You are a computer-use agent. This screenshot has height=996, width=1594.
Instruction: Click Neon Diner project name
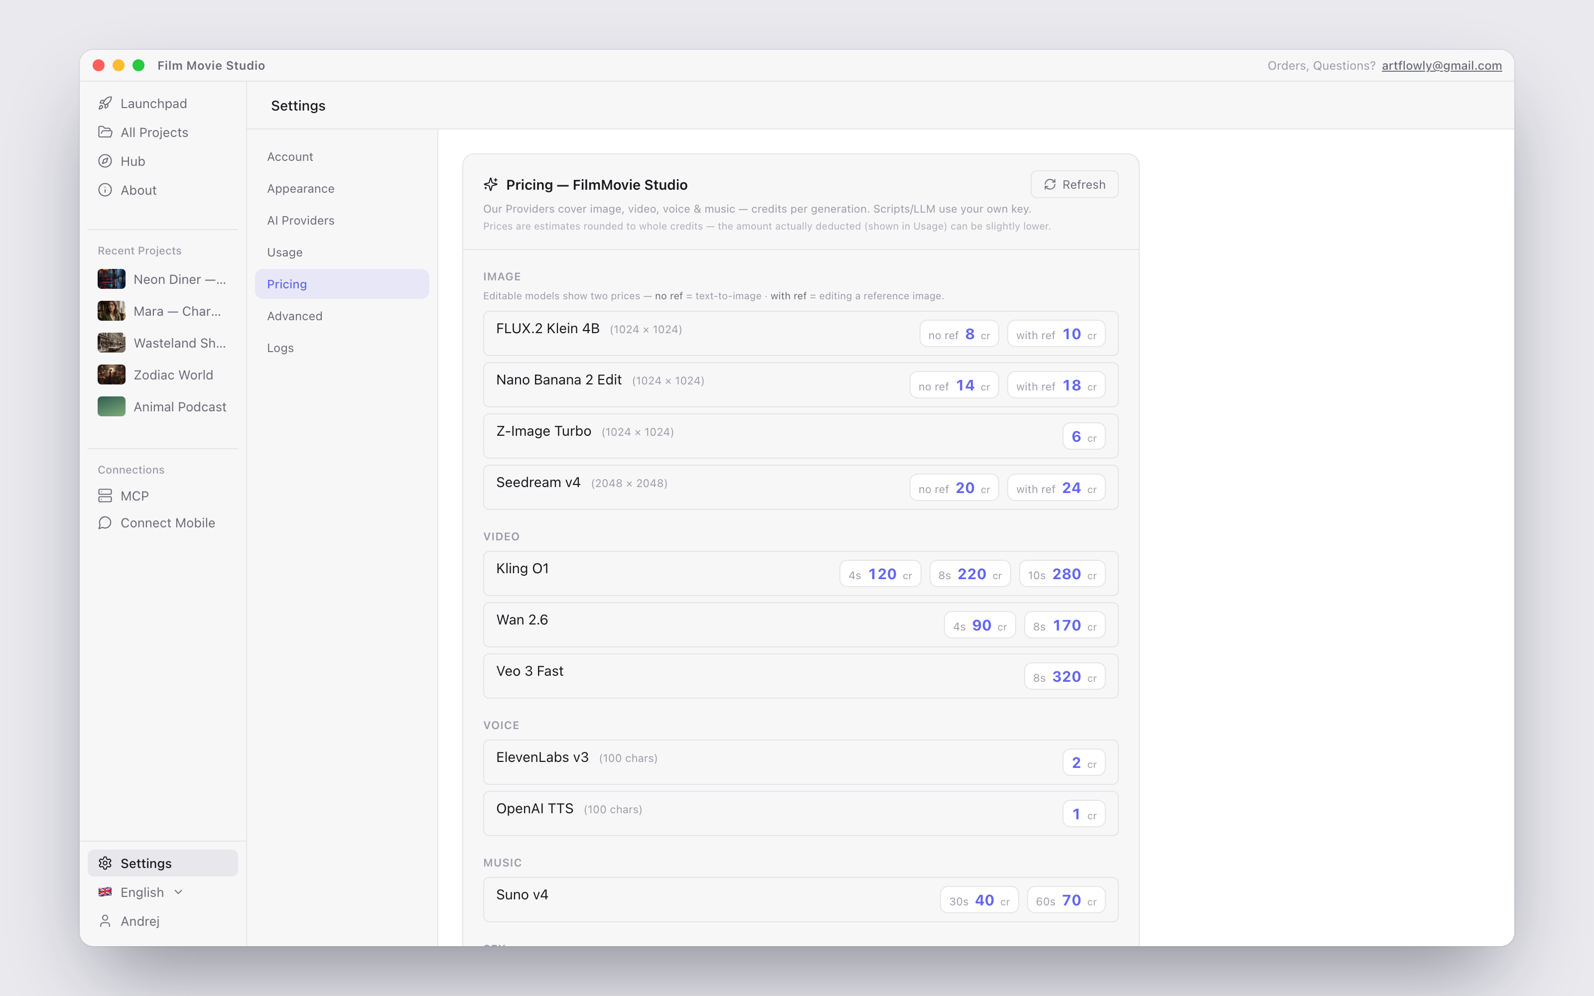click(179, 279)
